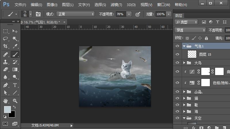Select the Path Selection tool
Viewport: 230px width, 129px height.
pyautogui.click(x=5, y=92)
